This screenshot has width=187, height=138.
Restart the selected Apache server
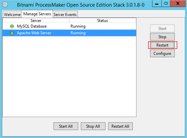click(162, 45)
